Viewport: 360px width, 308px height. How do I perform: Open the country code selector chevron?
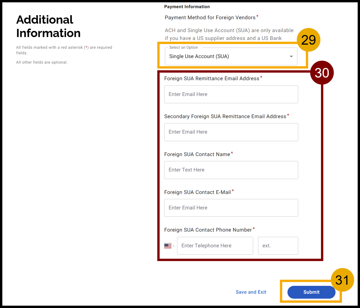pos(173,246)
